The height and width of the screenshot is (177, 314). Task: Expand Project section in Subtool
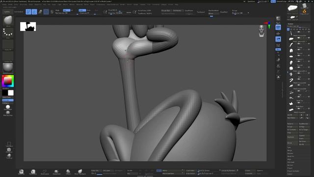290,168
